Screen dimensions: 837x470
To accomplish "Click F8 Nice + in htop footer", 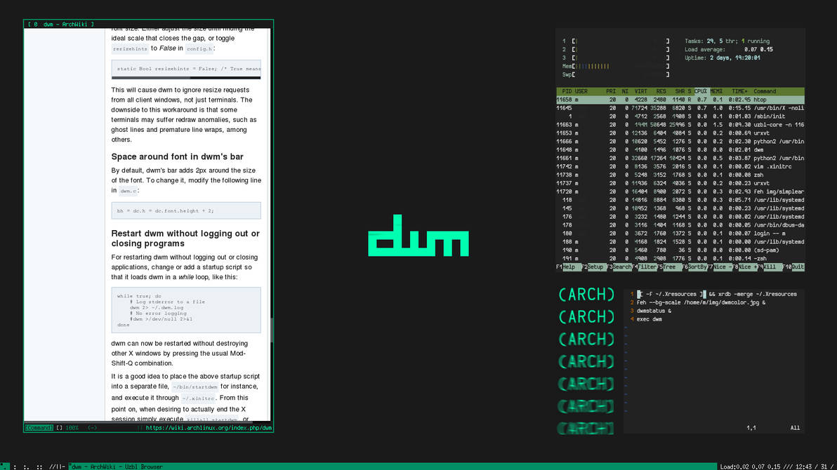I will [x=744, y=267].
